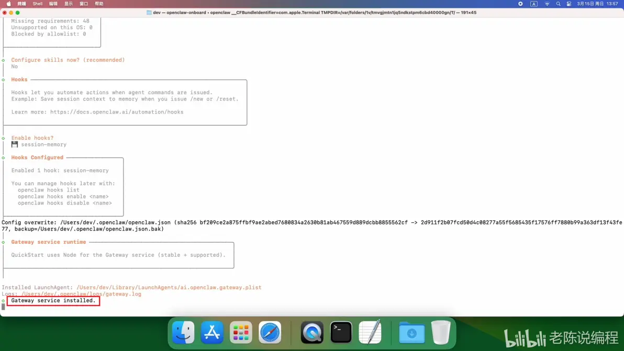Click the 'Enabled 1 hook: session-memory' line
Screen dimensions: 624x351
point(60,171)
